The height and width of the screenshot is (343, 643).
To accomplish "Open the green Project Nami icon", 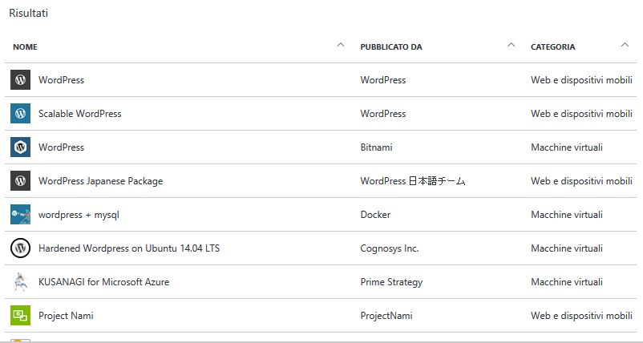I will (x=20, y=315).
